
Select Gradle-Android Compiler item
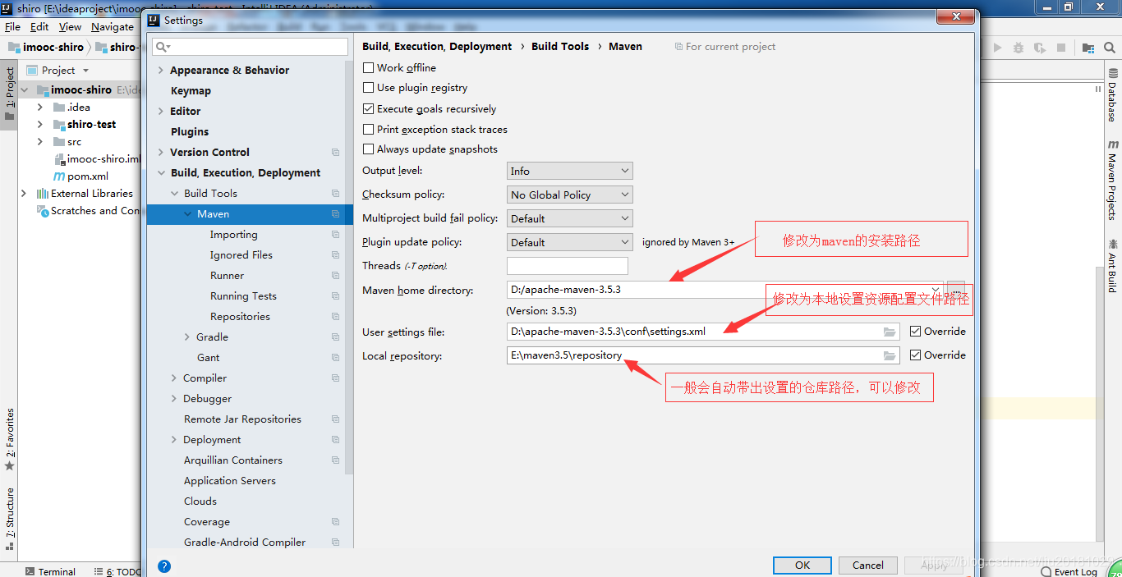[244, 543]
